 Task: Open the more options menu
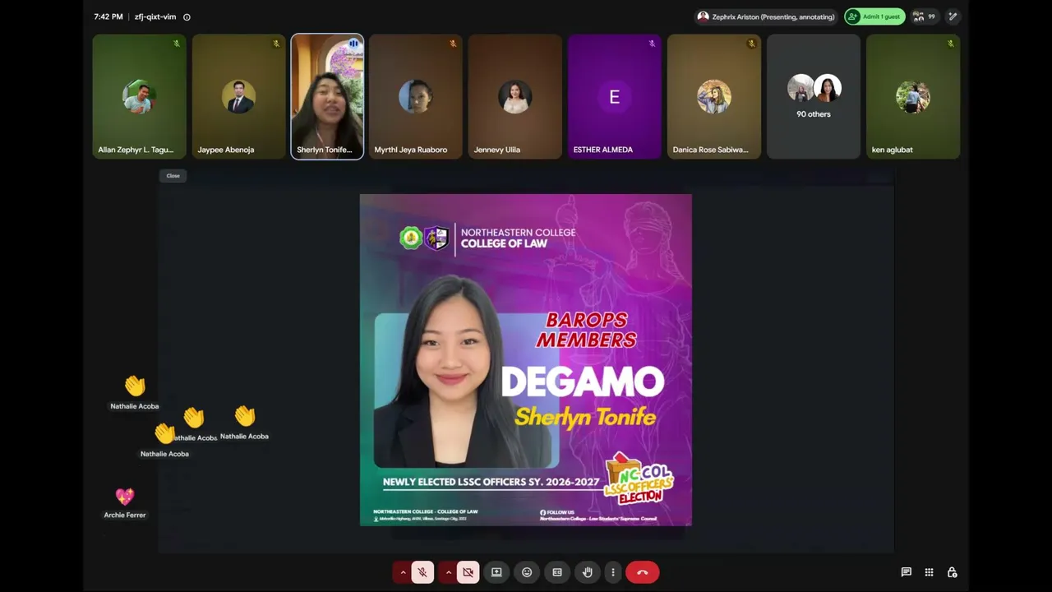click(613, 572)
